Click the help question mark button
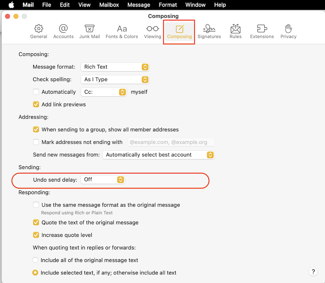Screen dimensions: 325x283 click(x=313, y=271)
